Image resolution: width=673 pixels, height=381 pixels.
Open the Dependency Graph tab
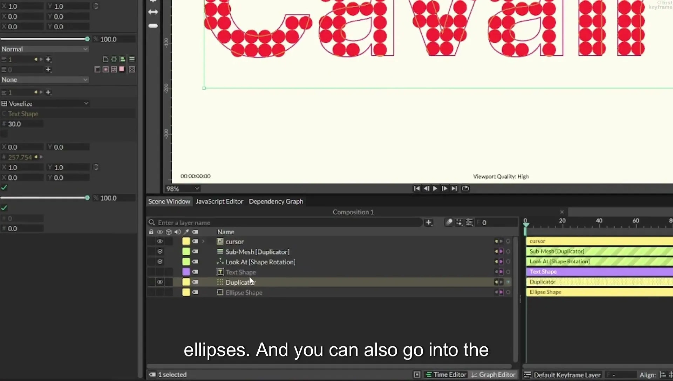[x=276, y=202]
